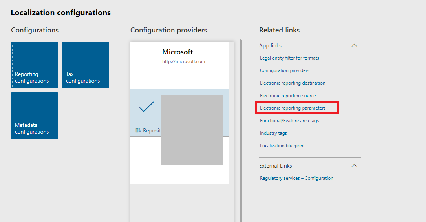The image size is (426, 222).
Task: Open the Localization blueprint link
Action: 282,146
